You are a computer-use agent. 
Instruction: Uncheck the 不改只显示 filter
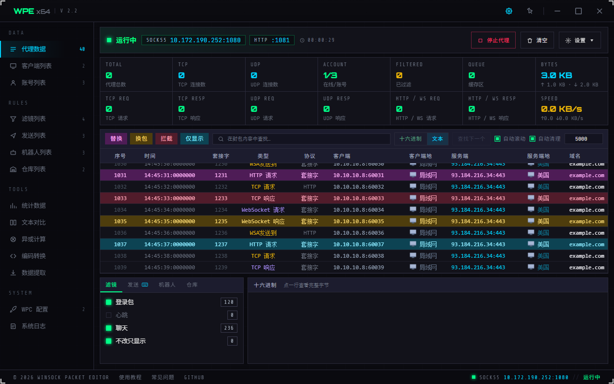click(108, 341)
